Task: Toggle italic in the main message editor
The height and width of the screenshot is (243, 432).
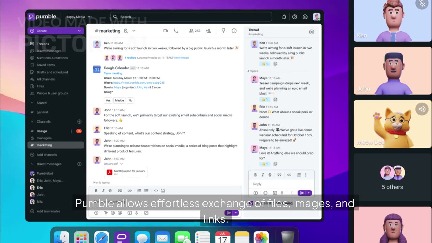Action: point(103,191)
